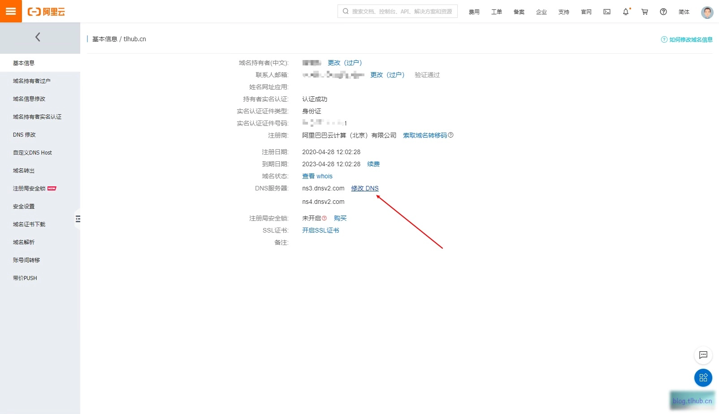Click 续费 renew link
This screenshot has width=719, height=414.
pyautogui.click(x=373, y=164)
